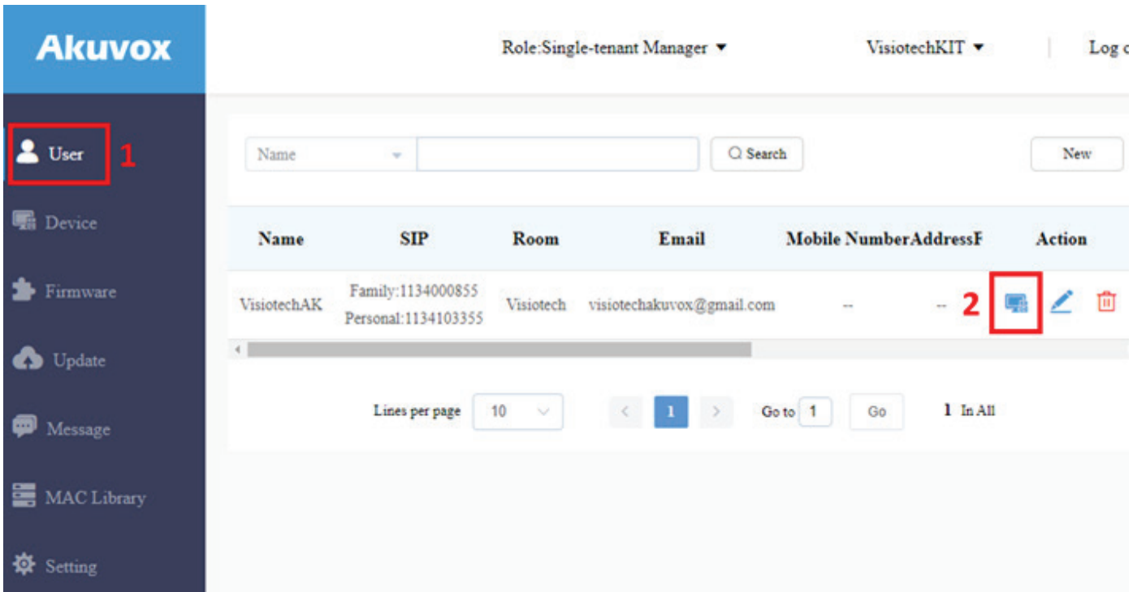The image size is (1133, 592).
Task: Edit the VisiotechAK user entry
Action: point(1061,302)
